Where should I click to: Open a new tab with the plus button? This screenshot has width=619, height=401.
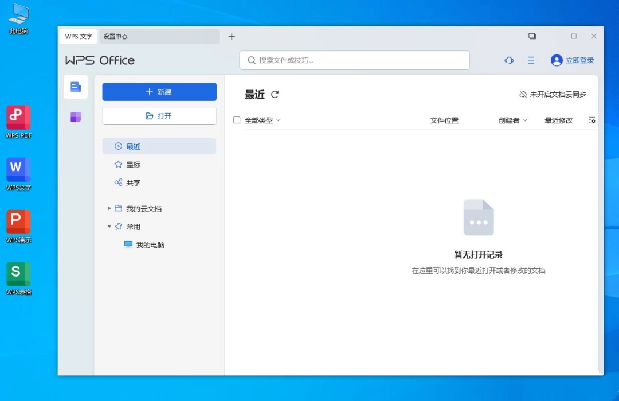[232, 36]
